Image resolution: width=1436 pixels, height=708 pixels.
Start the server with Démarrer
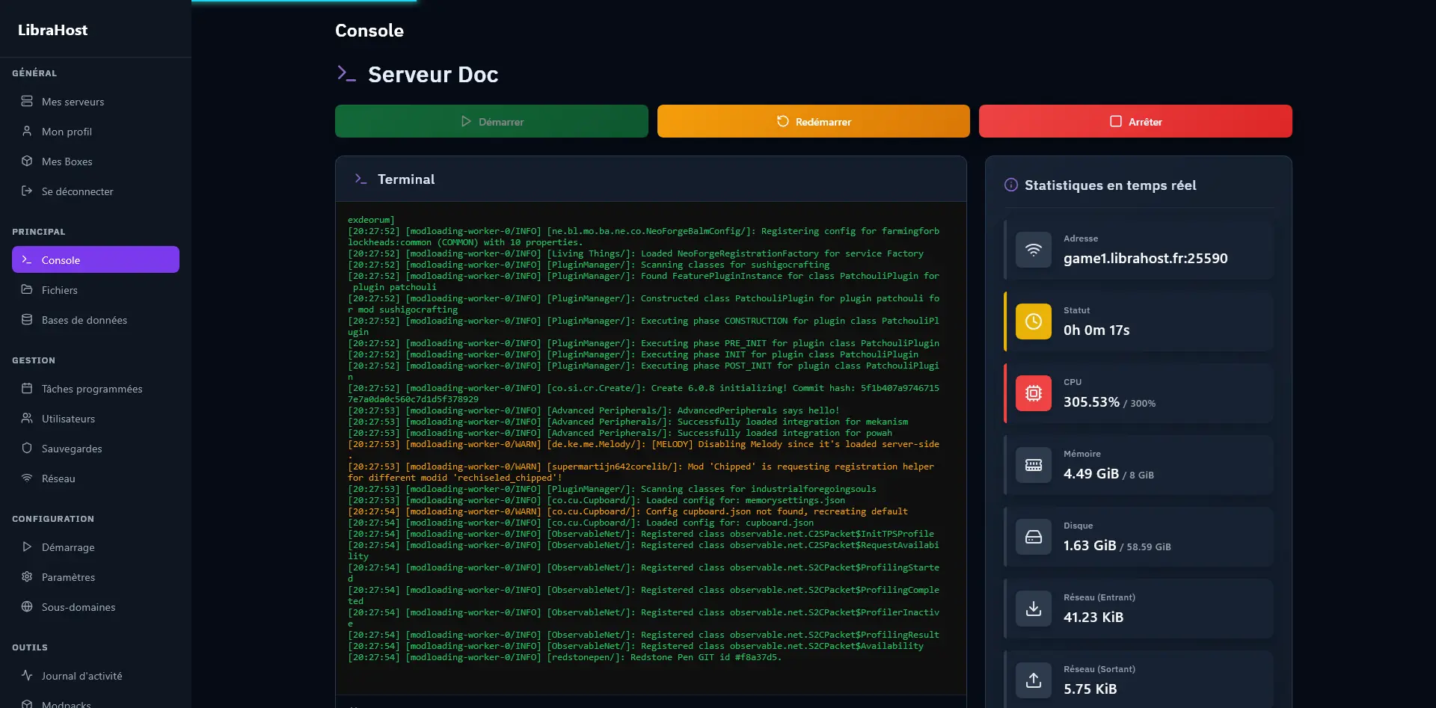[x=491, y=121]
